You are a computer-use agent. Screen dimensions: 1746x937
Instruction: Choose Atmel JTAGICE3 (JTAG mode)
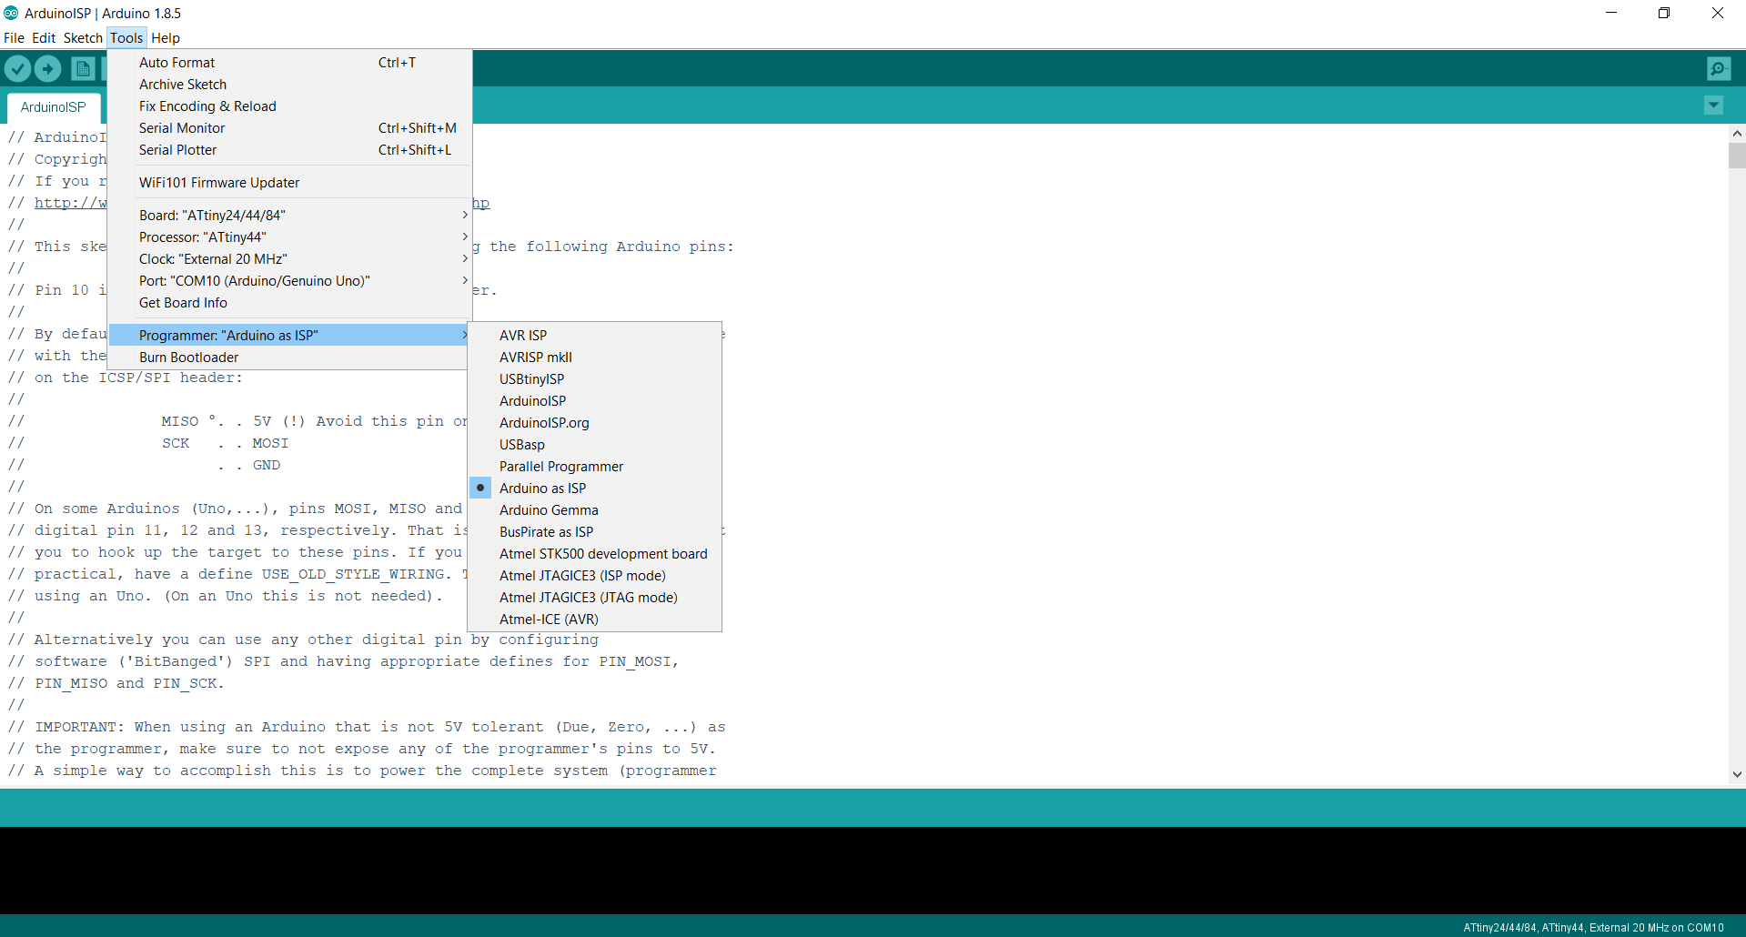595,598
